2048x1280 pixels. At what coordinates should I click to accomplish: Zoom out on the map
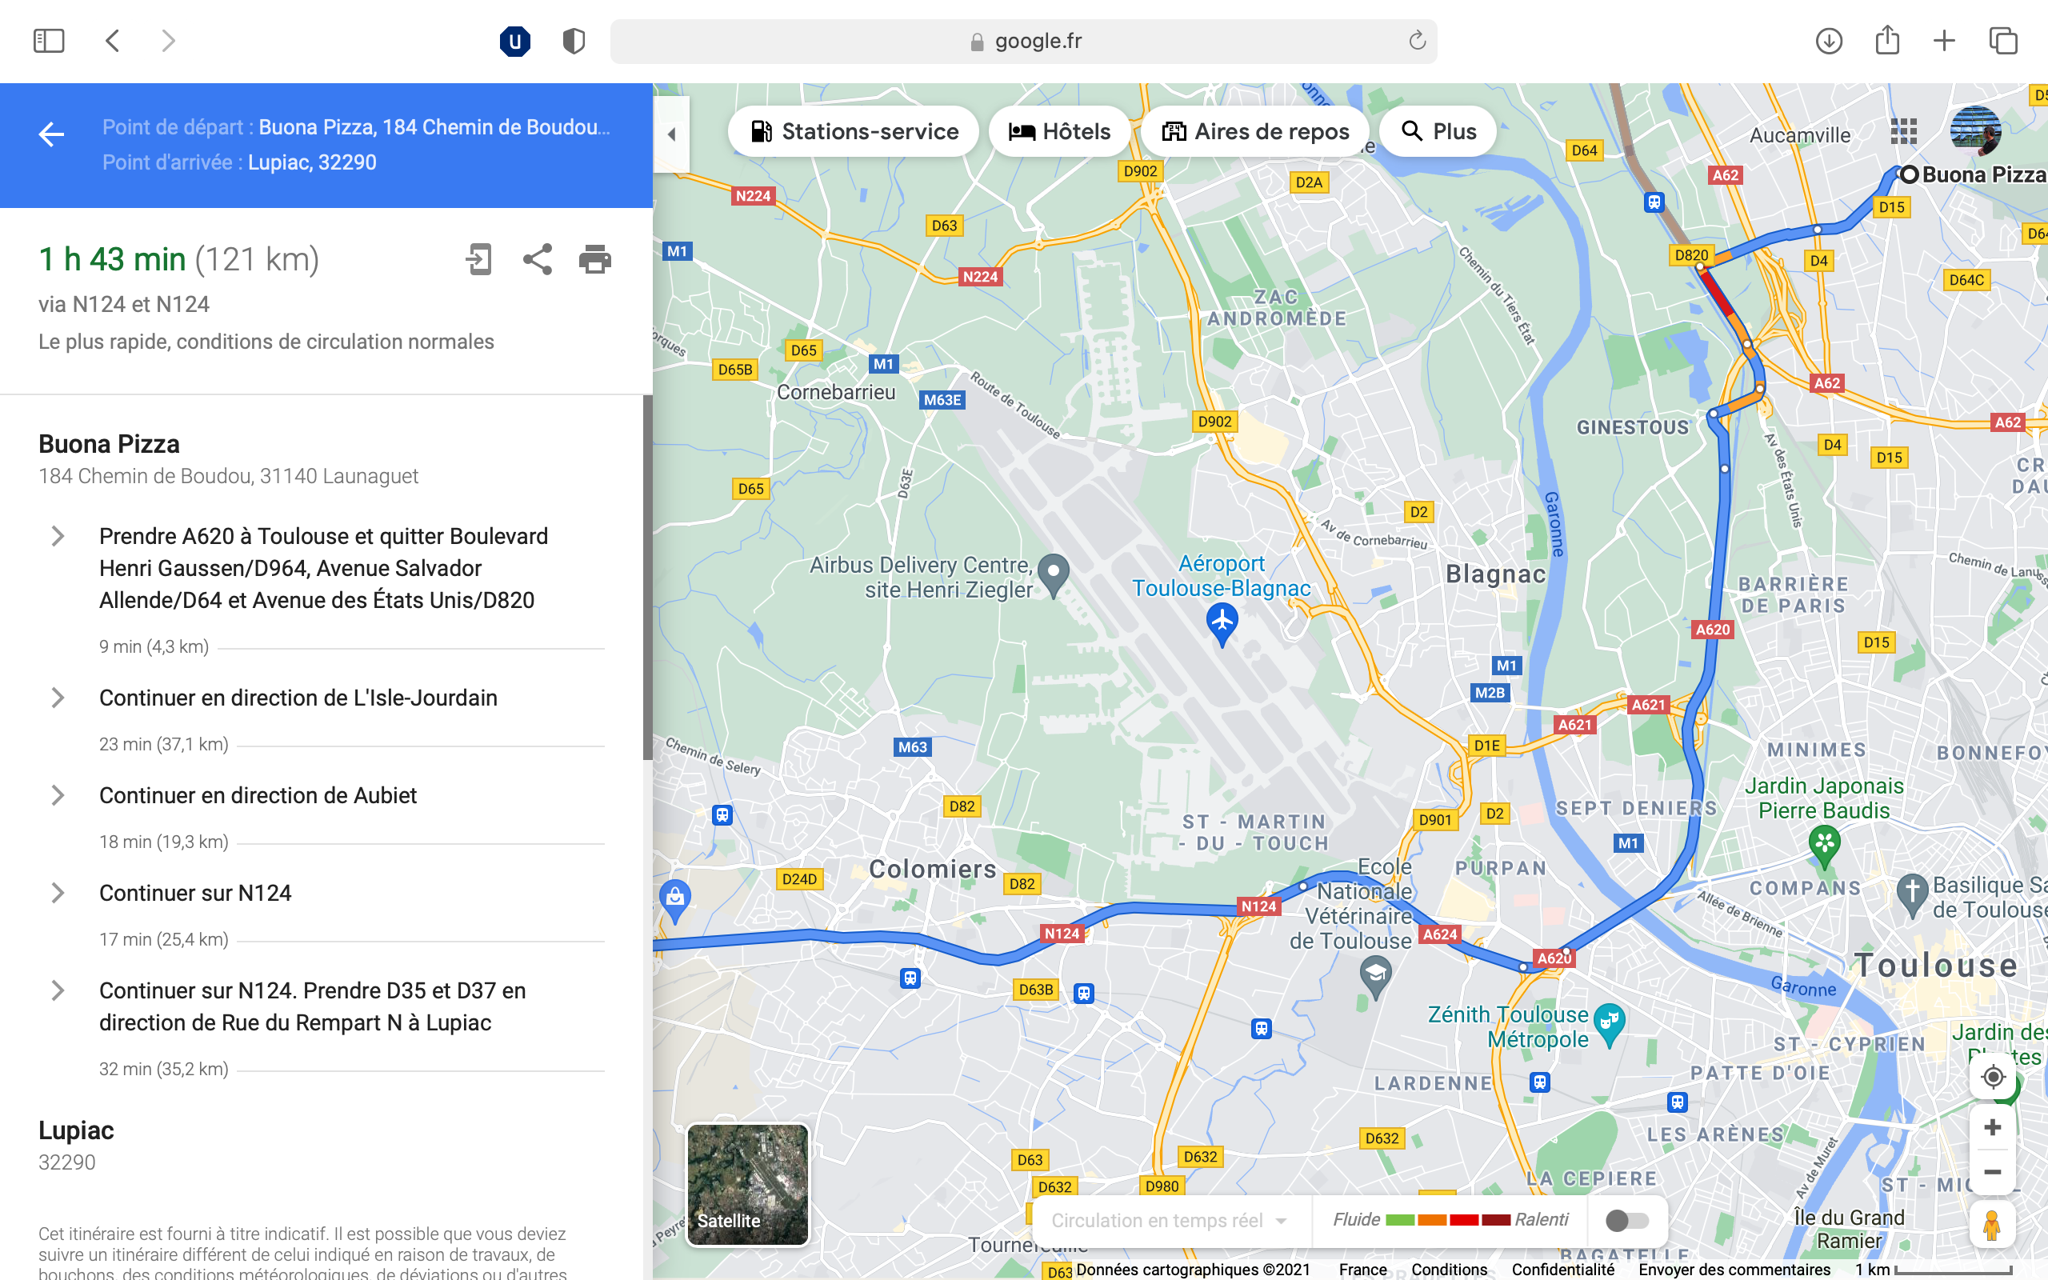(1992, 1173)
